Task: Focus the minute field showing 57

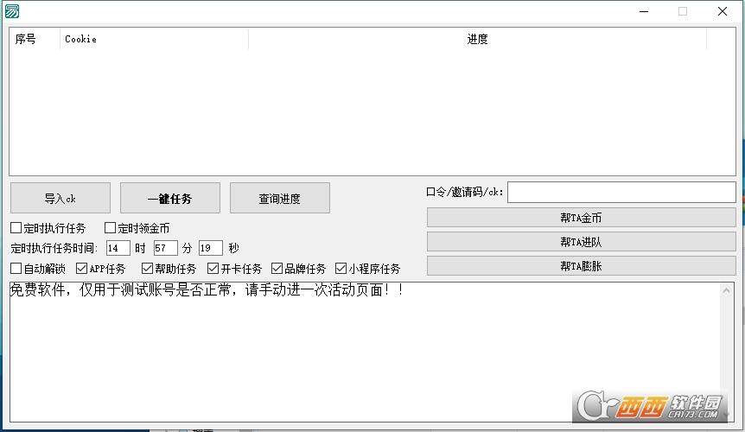Action: (x=165, y=248)
